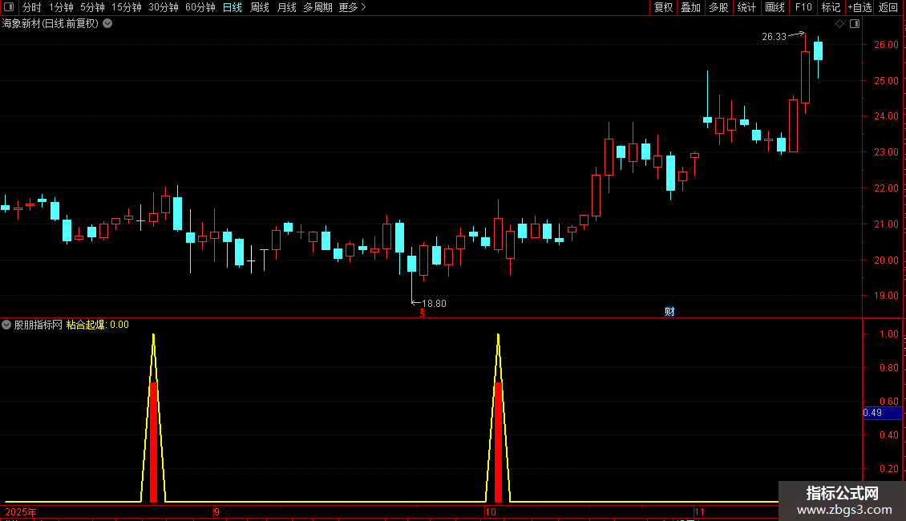Open dropdown beside 海象新材 chart title
The width and height of the screenshot is (906, 521).
tap(107, 24)
